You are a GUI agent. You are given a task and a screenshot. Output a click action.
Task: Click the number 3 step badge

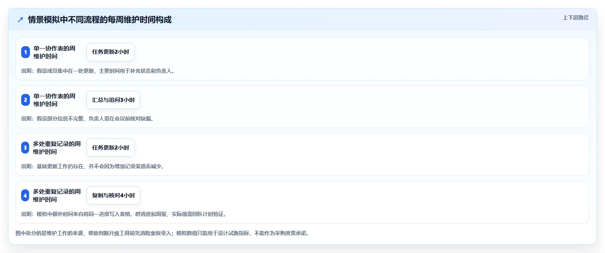coord(26,148)
